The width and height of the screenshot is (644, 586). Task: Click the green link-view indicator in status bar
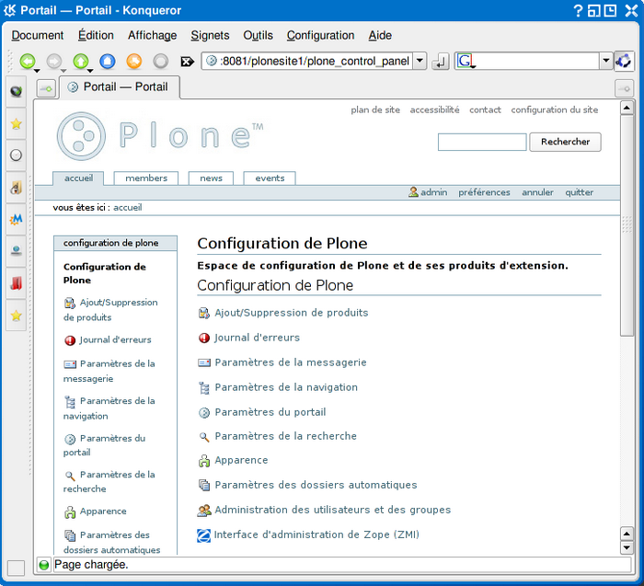tap(44, 566)
